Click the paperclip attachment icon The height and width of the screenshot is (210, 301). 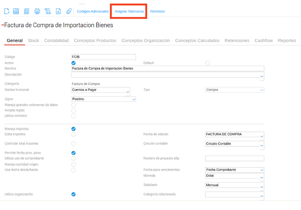[x=69, y=11]
